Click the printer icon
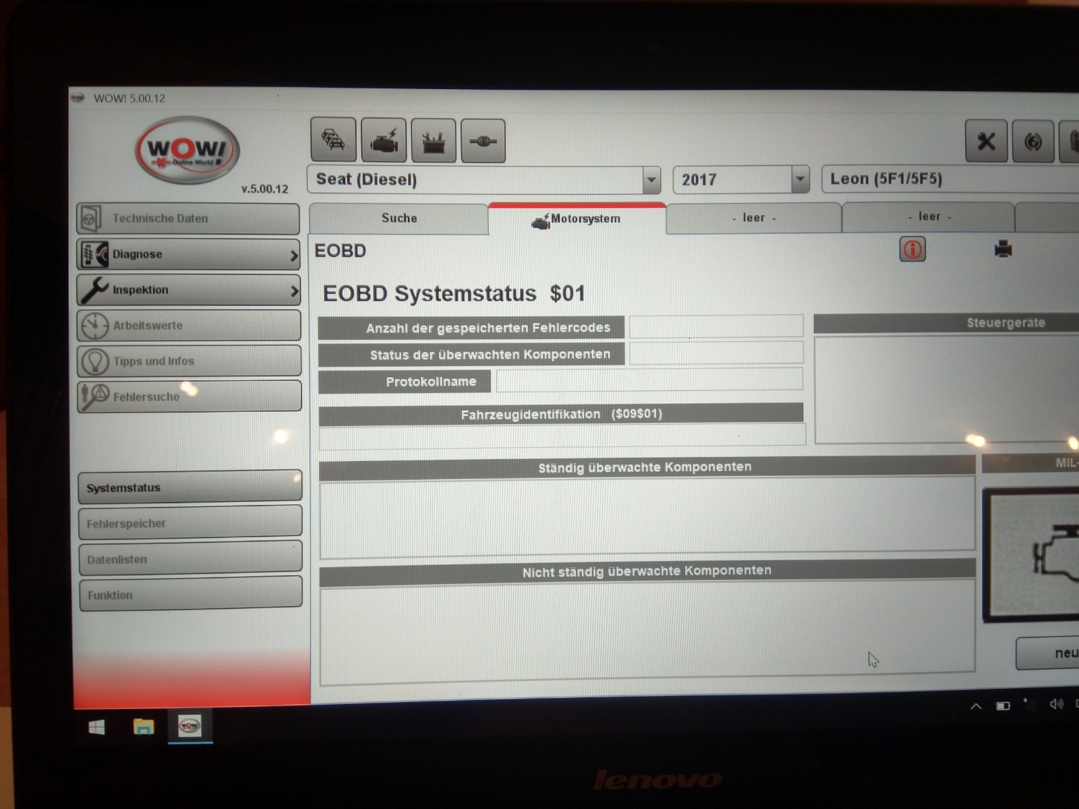1079x809 pixels. [1003, 249]
